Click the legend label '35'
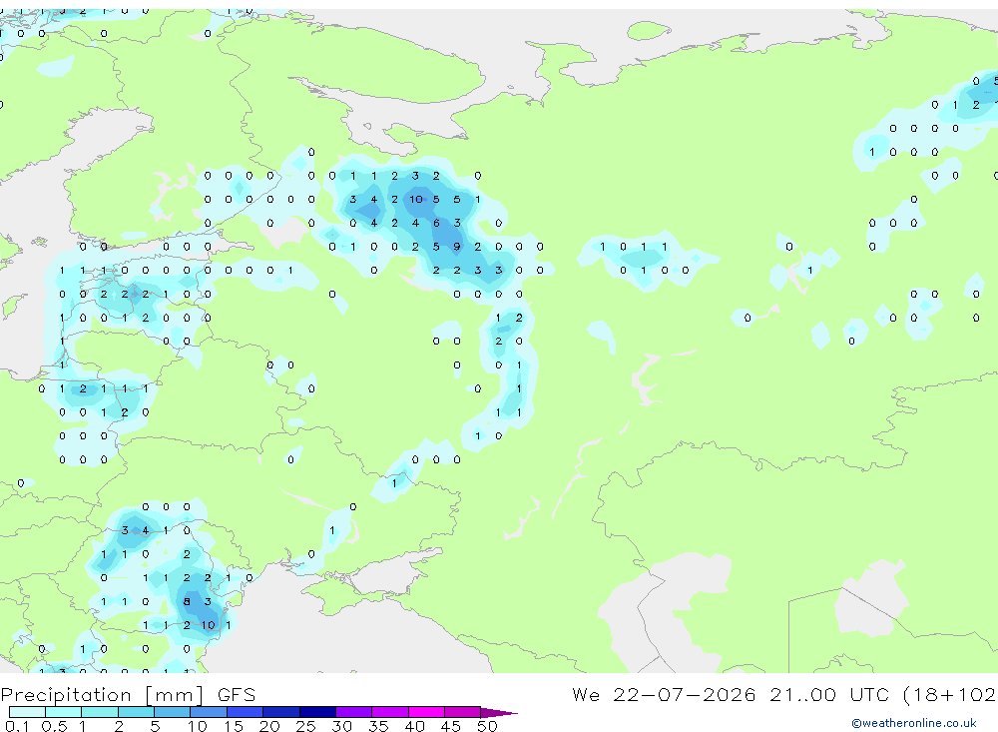 coord(378,726)
